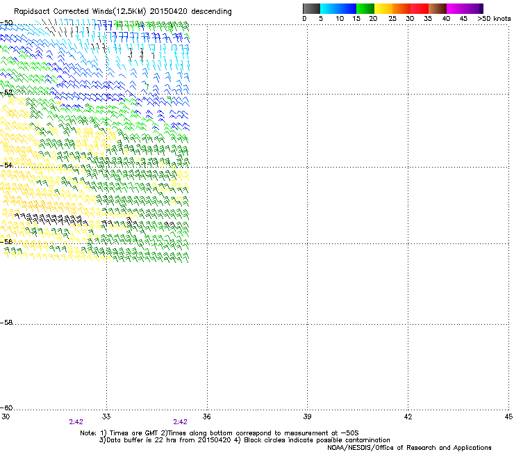The width and height of the screenshot is (514, 452).
Task: Pick the gray 0-5 knots legend color
Action: coord(311,8)
